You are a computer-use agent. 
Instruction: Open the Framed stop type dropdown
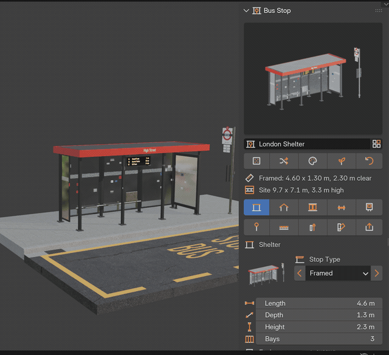tap(338, 274)
